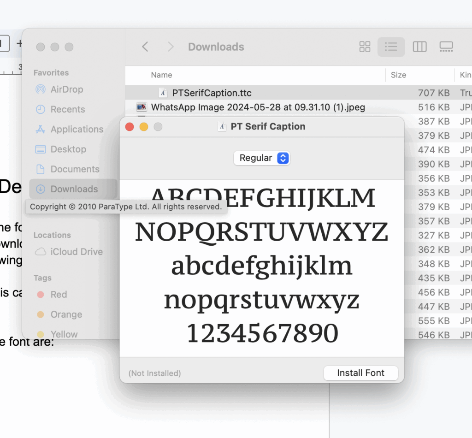Select the Red tag
The width and height of the screenshot is (472, 438).
[x=58, y=295]
